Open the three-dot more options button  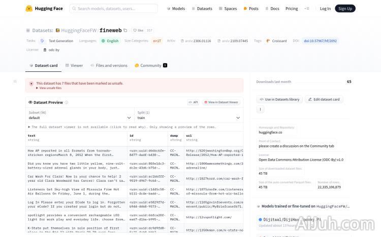pyautogui.click(x=261, y=109)
